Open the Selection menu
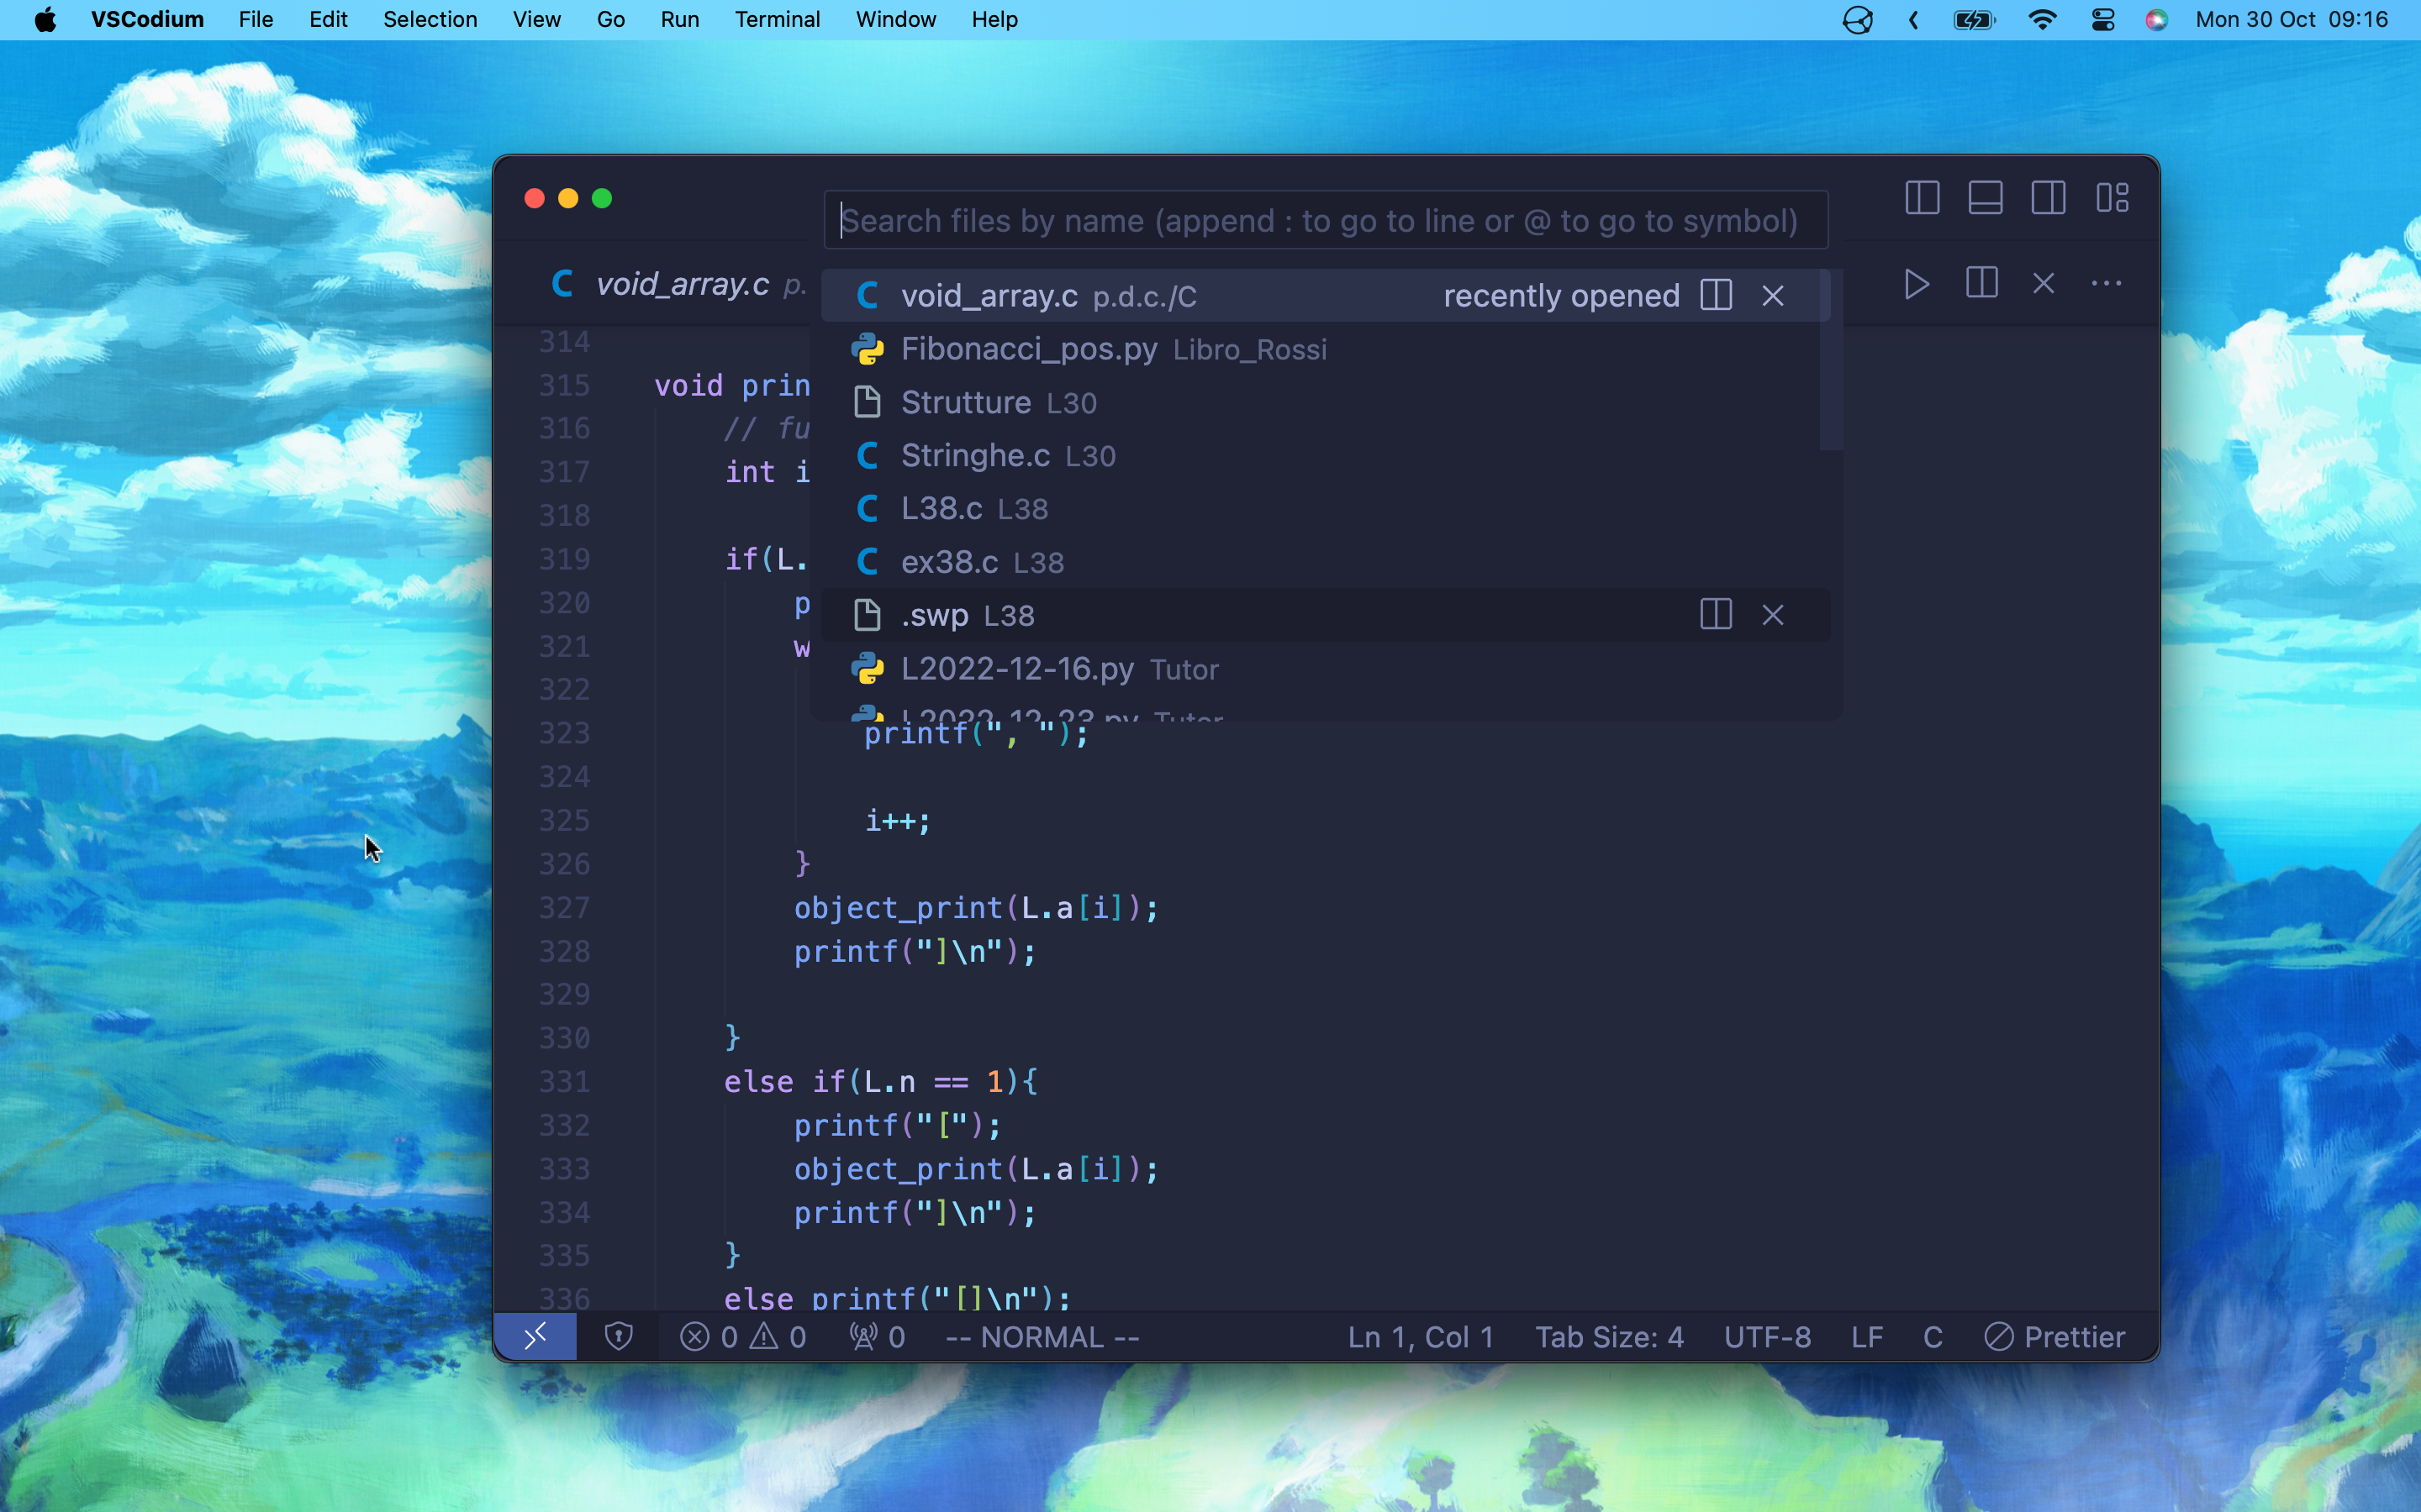The width and height of the screenshot is (2421, 1512). (430, 19)
